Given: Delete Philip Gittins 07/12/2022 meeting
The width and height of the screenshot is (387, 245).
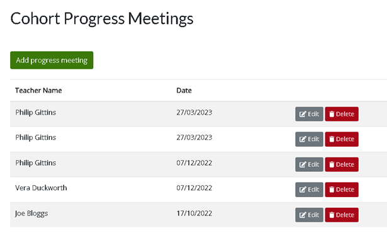Looking at the screenshot, I should point(342,164).
